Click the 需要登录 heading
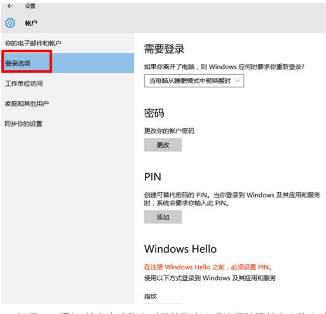The height and width of the screenshot is (314, 326). (x=164, y=49)
